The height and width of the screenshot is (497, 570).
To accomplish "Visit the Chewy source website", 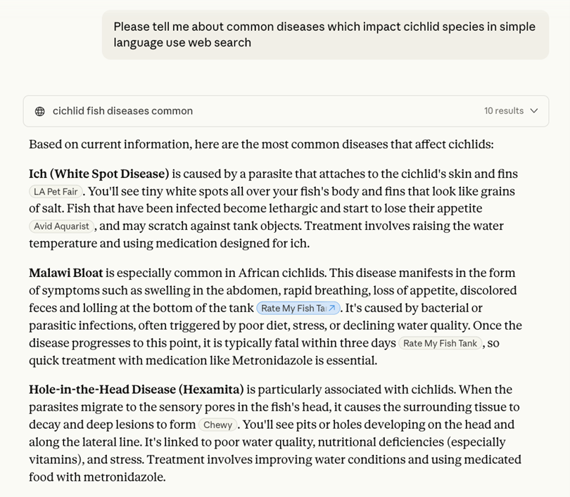I will click(x=217, y=425).
